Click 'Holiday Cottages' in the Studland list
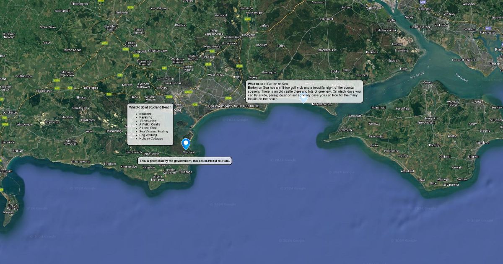Screen dimensions: 503x264 click(151, 139)
